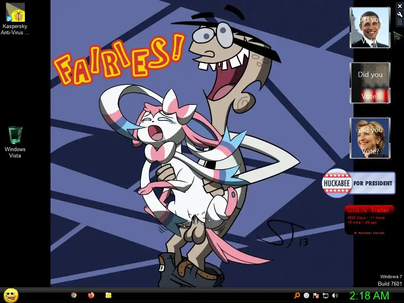Open the Action Center flag icon
The image size is (404, 303).
(316, 296)
